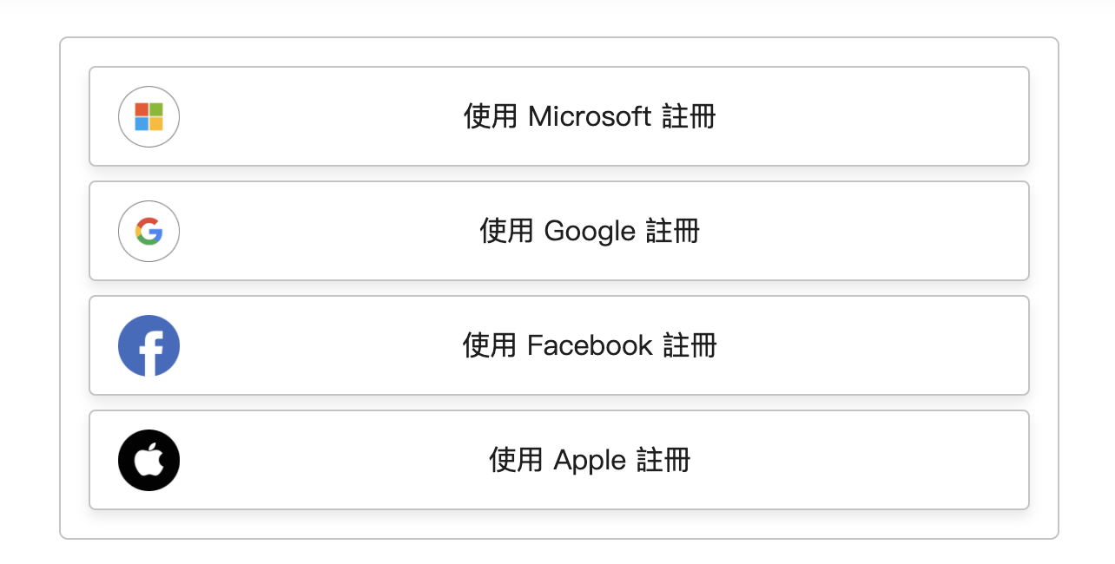Sign up with Microsoft account
Screen dimensions: 1115x564
pos(589,116)
